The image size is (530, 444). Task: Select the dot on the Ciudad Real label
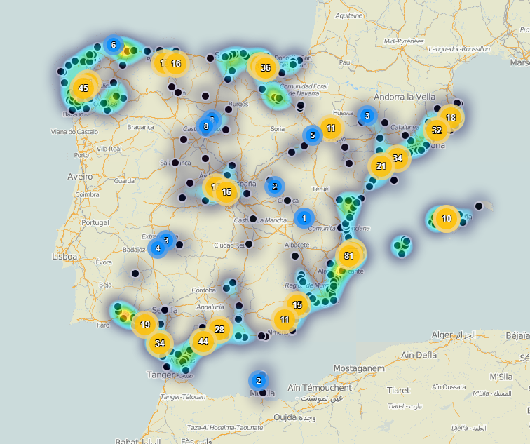click(249, 244)
